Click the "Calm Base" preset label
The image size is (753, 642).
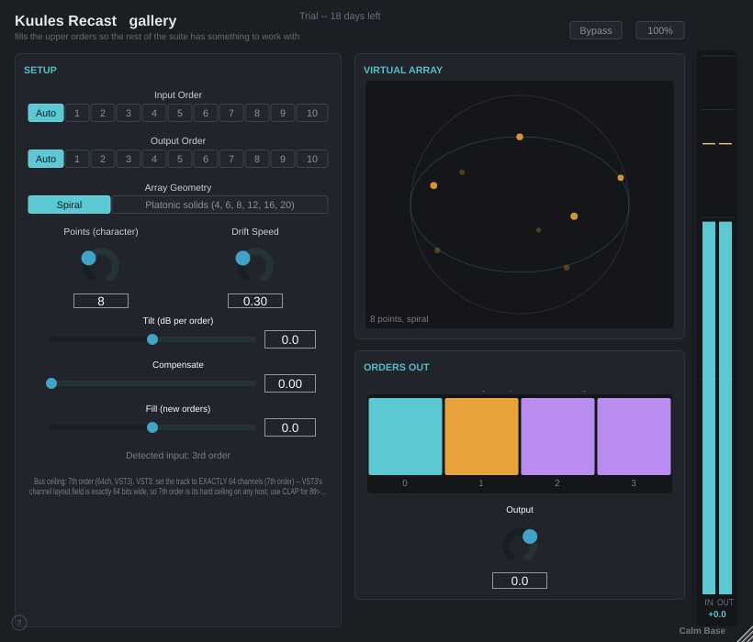(702, 631)
